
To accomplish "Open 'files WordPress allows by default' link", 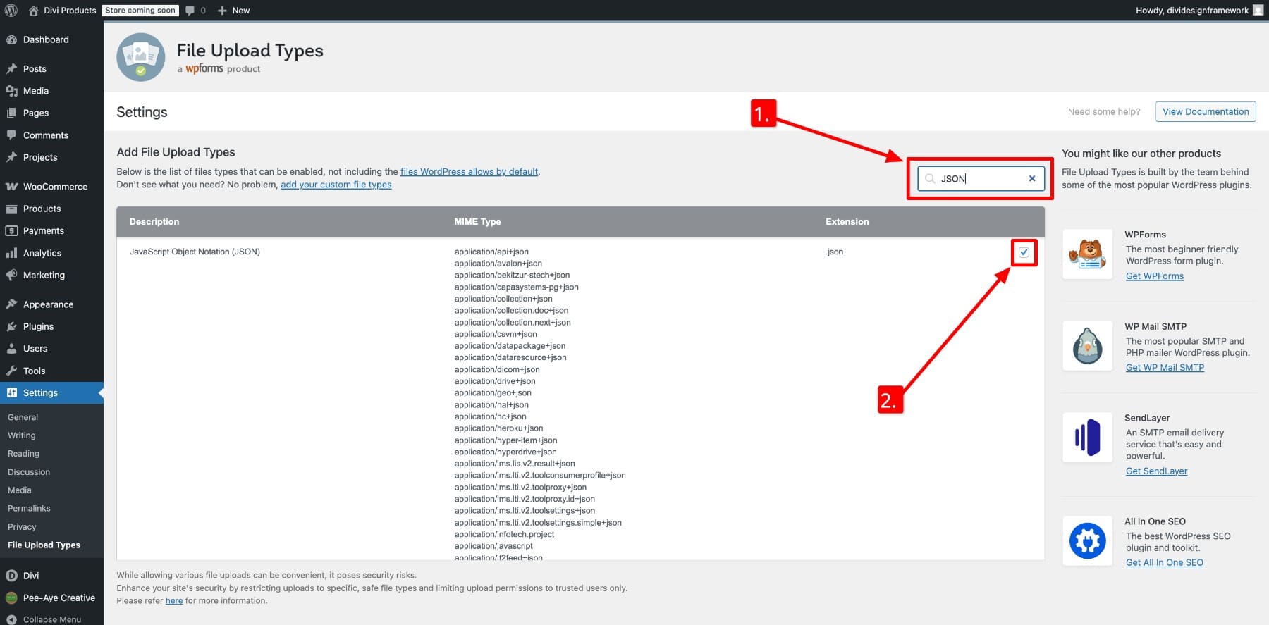I will (x=469, y=171).
